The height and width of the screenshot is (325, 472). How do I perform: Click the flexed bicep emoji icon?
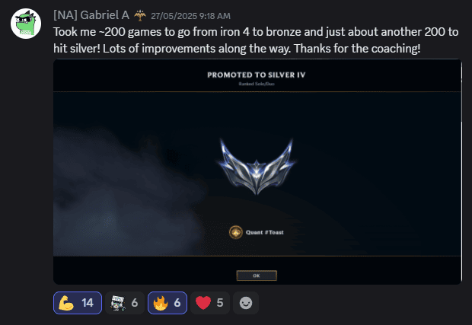66,303
